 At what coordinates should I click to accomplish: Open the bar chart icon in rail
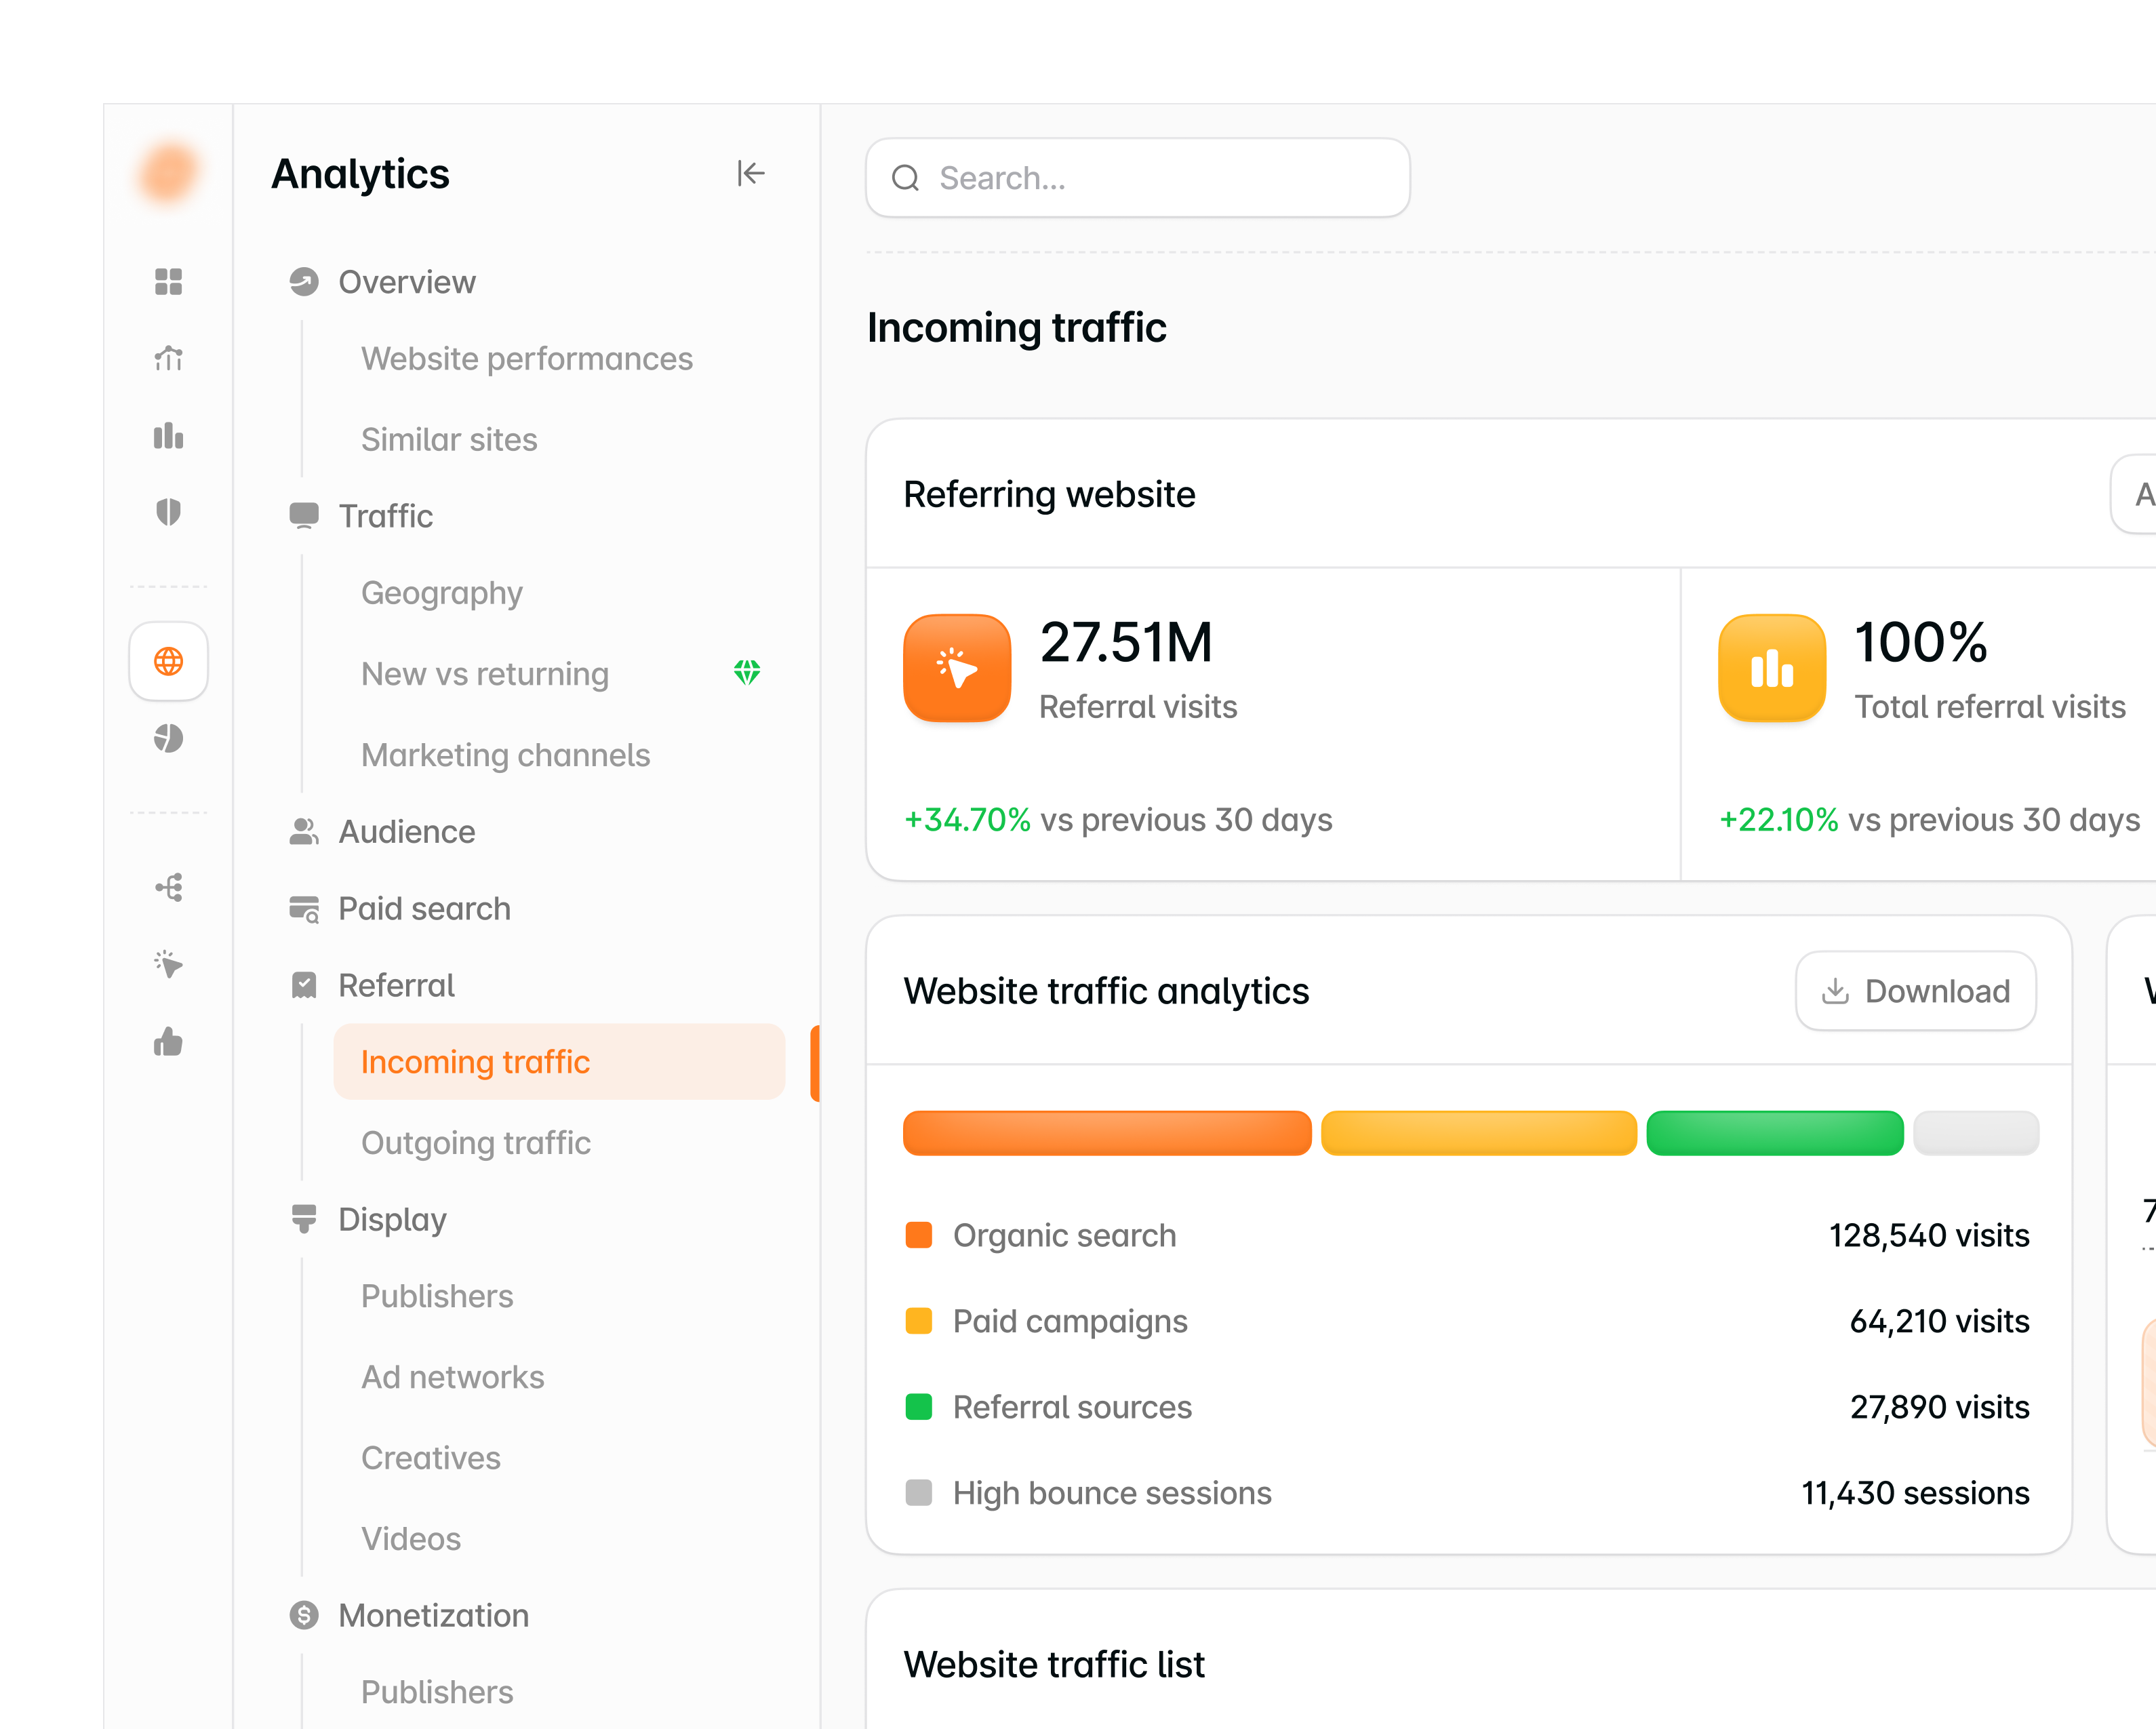[168, 436]
